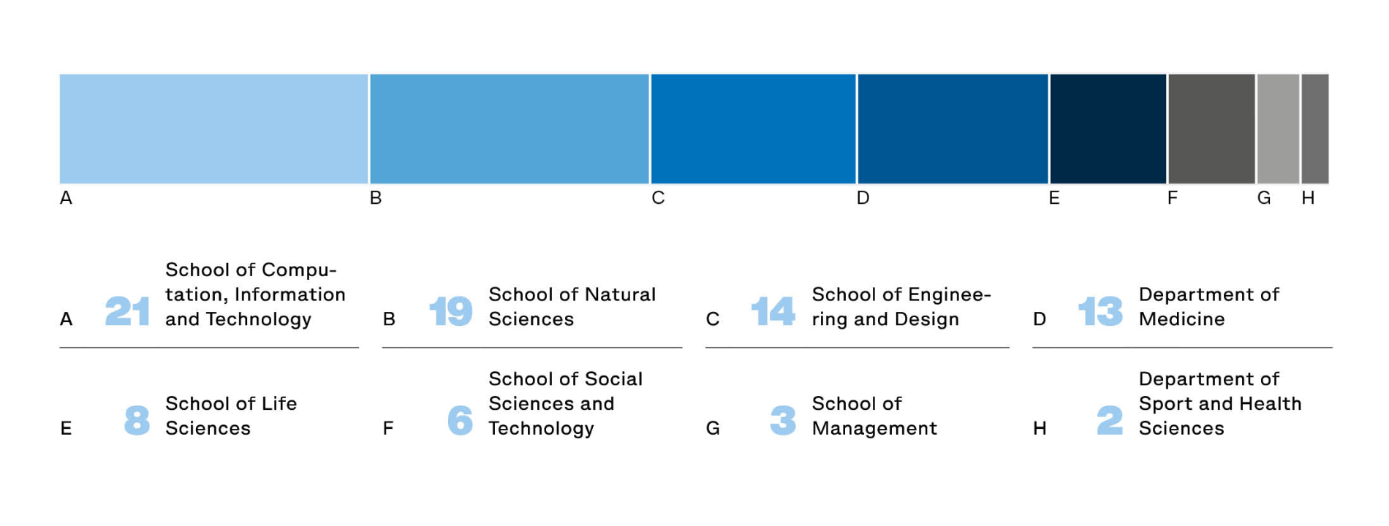Click the navy bar segment E

[x=1108, y=129]
